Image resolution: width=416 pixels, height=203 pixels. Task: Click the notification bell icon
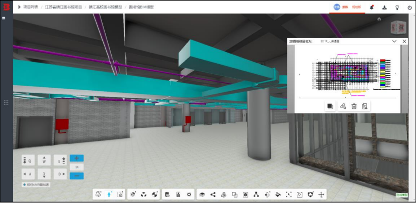(x=371, y=8)
